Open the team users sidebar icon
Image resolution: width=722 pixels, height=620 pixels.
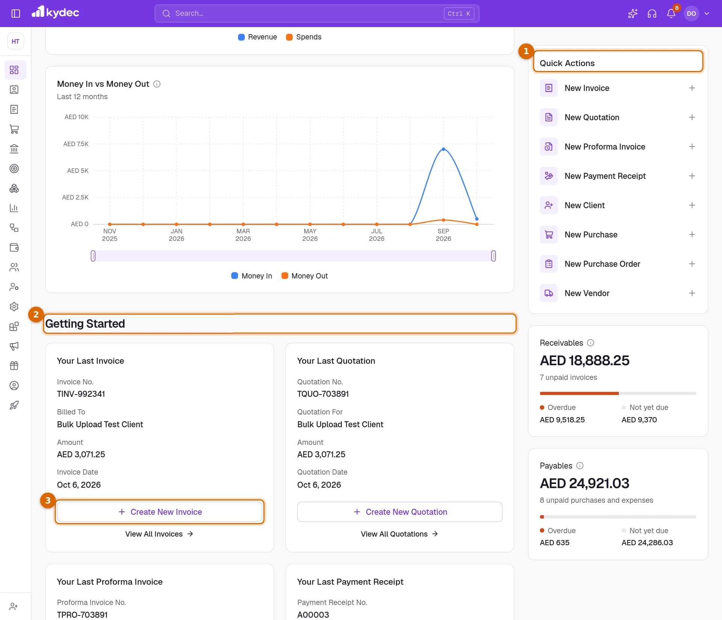(x=14, y=267)
